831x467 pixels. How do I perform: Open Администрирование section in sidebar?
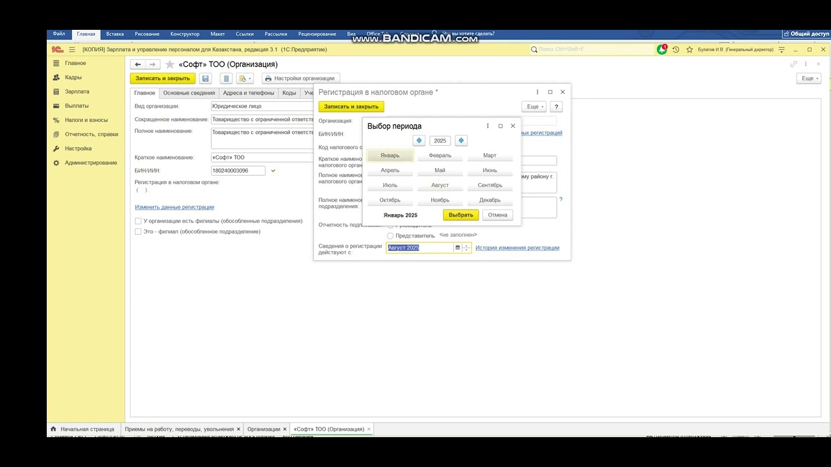(91, 163)
